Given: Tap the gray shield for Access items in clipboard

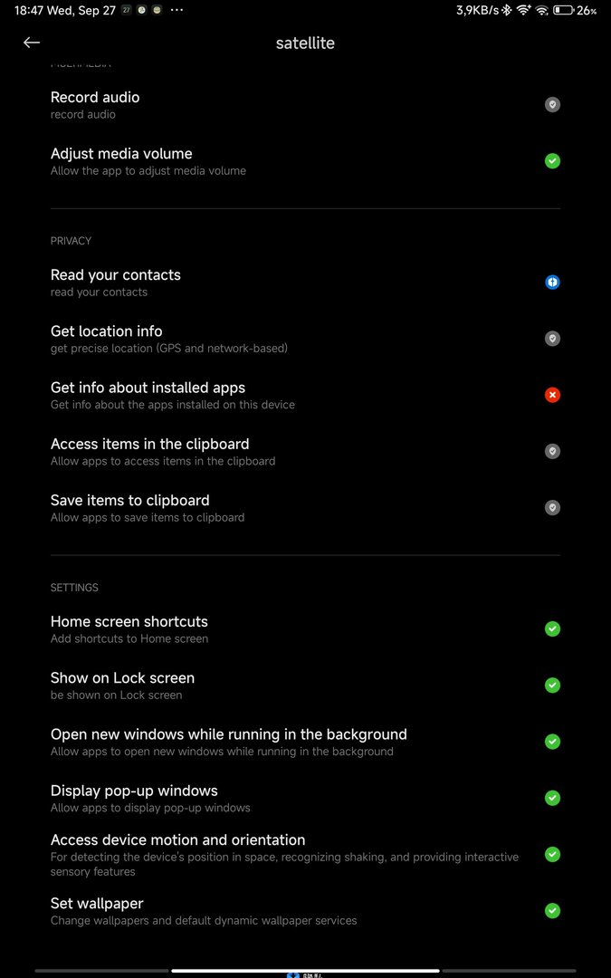Looking at the screenshot, I should 552,451.
